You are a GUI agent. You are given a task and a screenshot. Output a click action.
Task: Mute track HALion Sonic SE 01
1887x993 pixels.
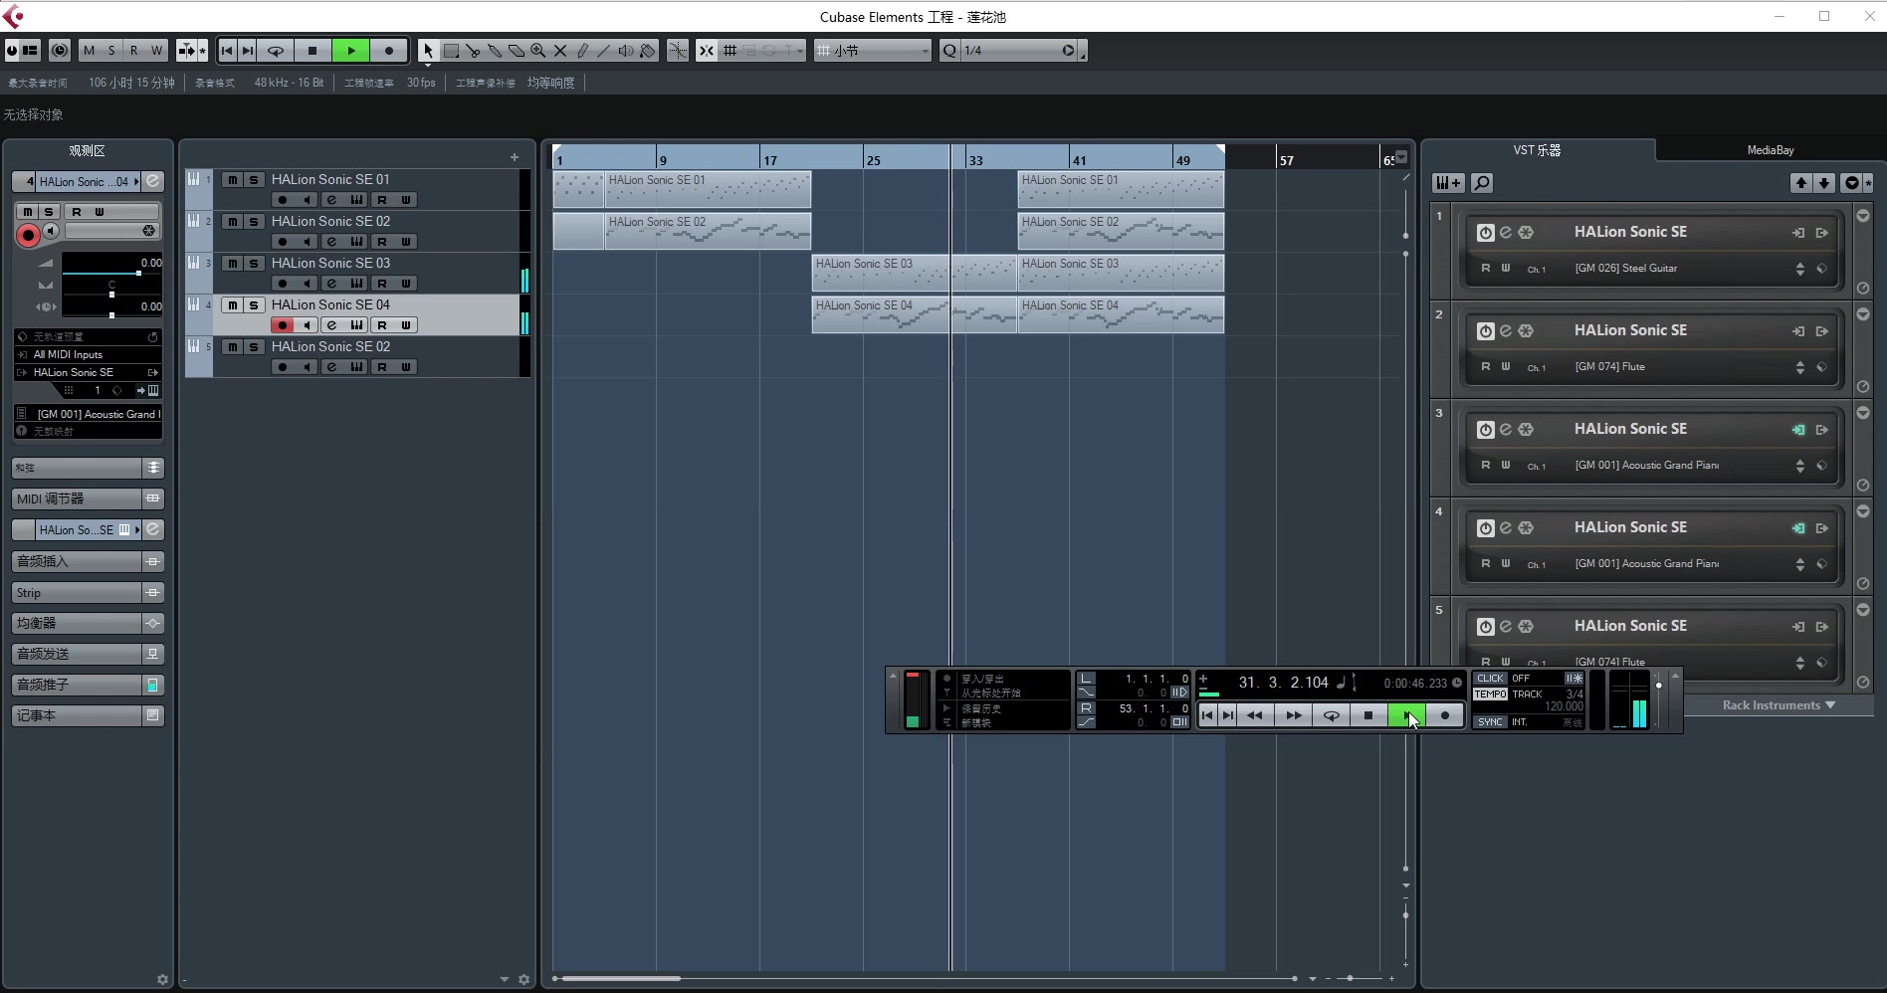232,180
